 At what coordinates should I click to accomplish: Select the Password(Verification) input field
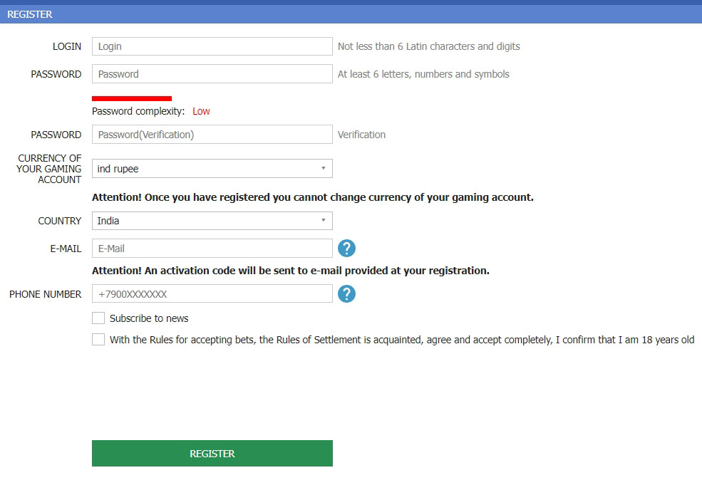212,135
